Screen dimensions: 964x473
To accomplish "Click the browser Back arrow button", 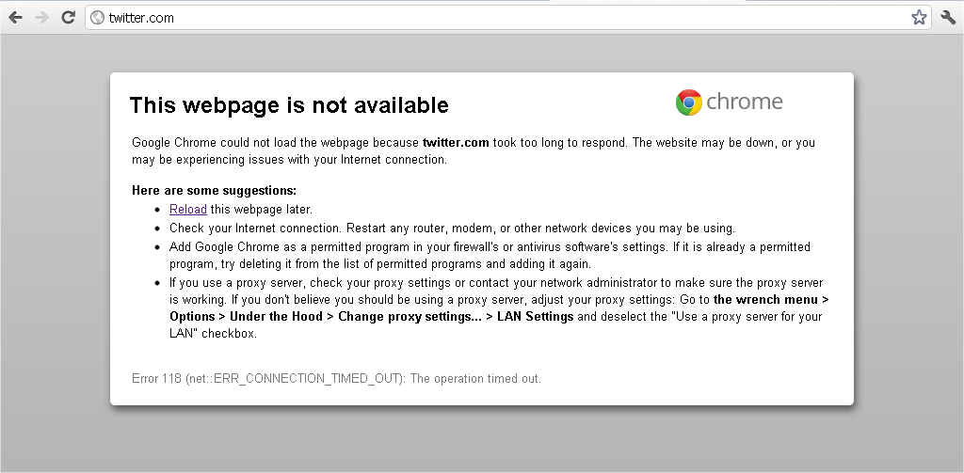I will 15,17.
